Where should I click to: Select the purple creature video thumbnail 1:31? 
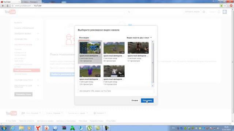click(90, 71)
